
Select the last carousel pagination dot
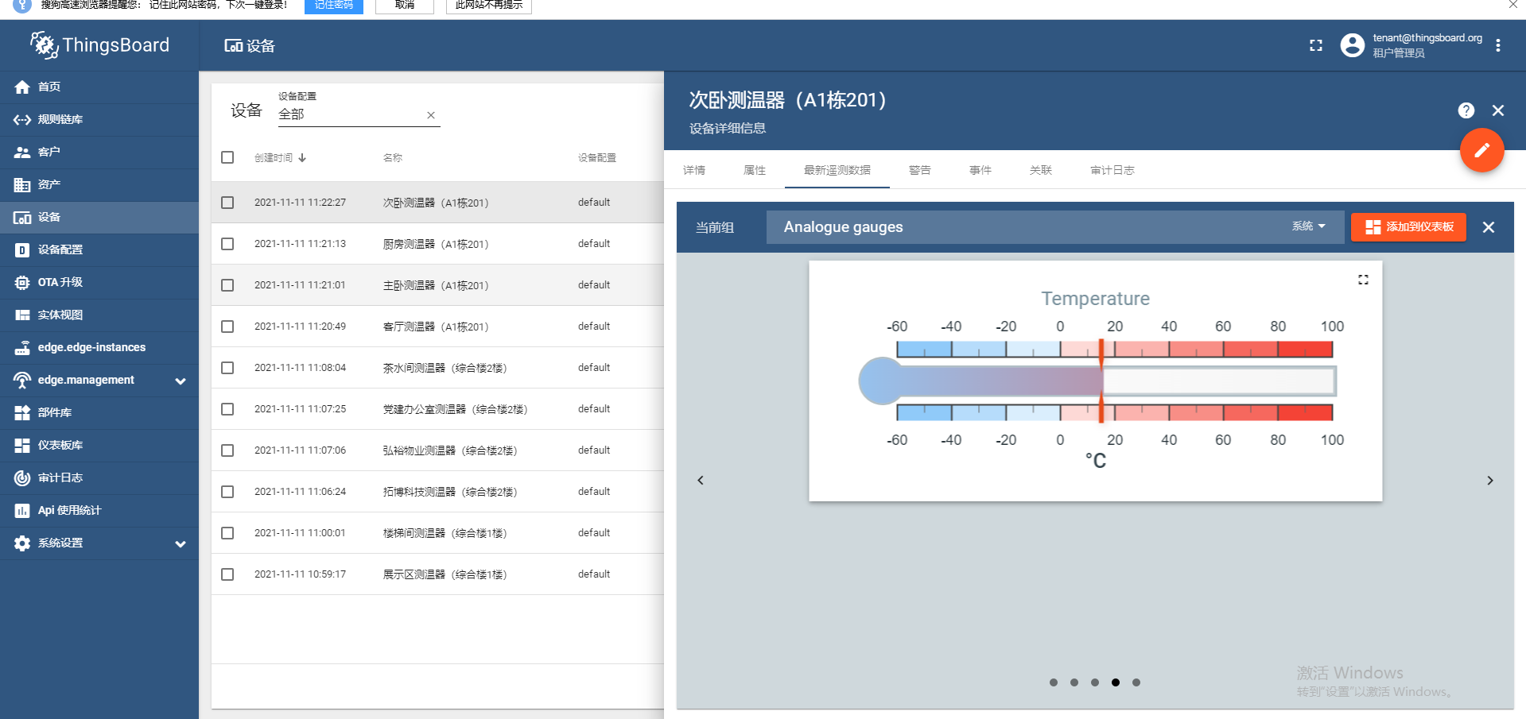pyautogui.click(x=1136, y=682)
